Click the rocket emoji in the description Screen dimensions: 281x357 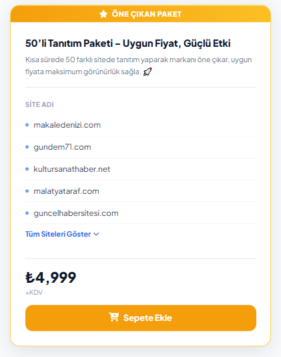pyautogui.click(x=148, y=72)
